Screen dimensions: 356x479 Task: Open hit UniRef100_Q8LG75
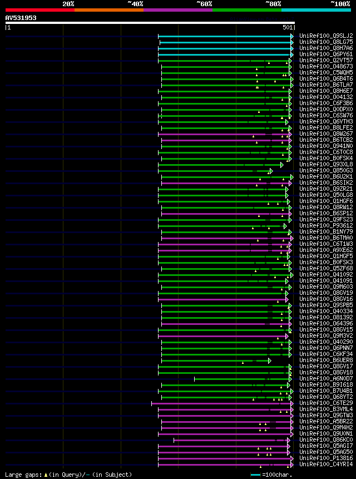pyautogui.click(x=326, y=42)
